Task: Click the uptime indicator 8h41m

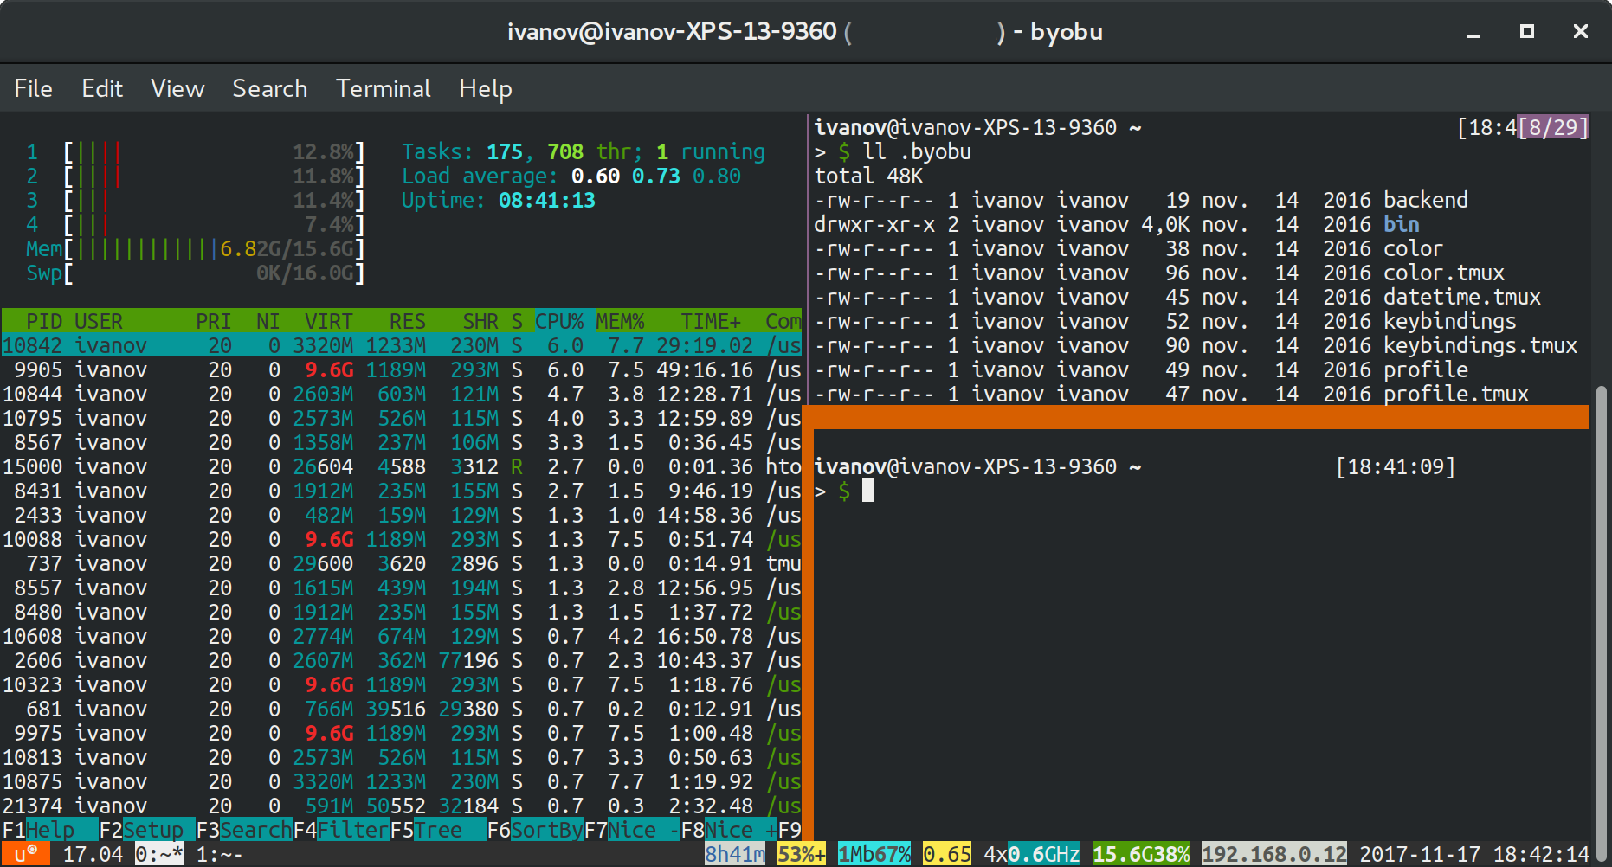Action: point(733,853)
